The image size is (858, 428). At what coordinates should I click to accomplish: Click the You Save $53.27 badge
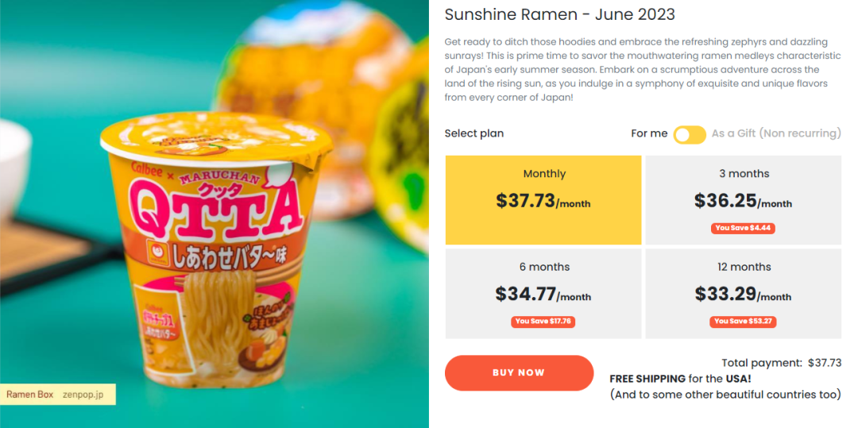click(744, 322)
